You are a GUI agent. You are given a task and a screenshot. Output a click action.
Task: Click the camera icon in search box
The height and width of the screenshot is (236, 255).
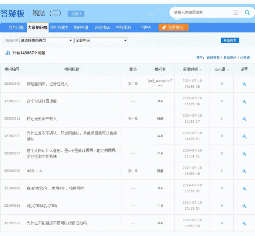click(x=235, y=13)
